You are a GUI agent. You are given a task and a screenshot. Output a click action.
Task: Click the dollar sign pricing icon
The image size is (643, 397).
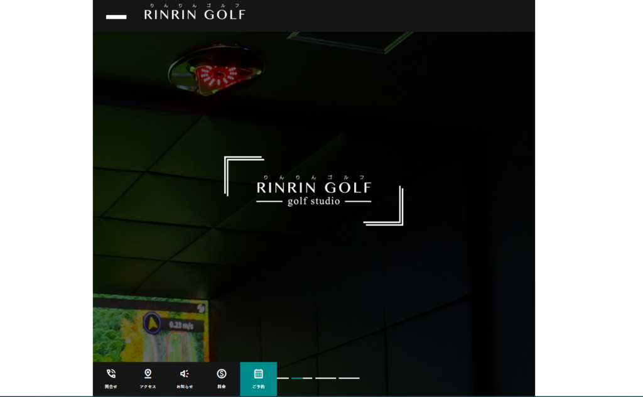[x=222, y=374]
